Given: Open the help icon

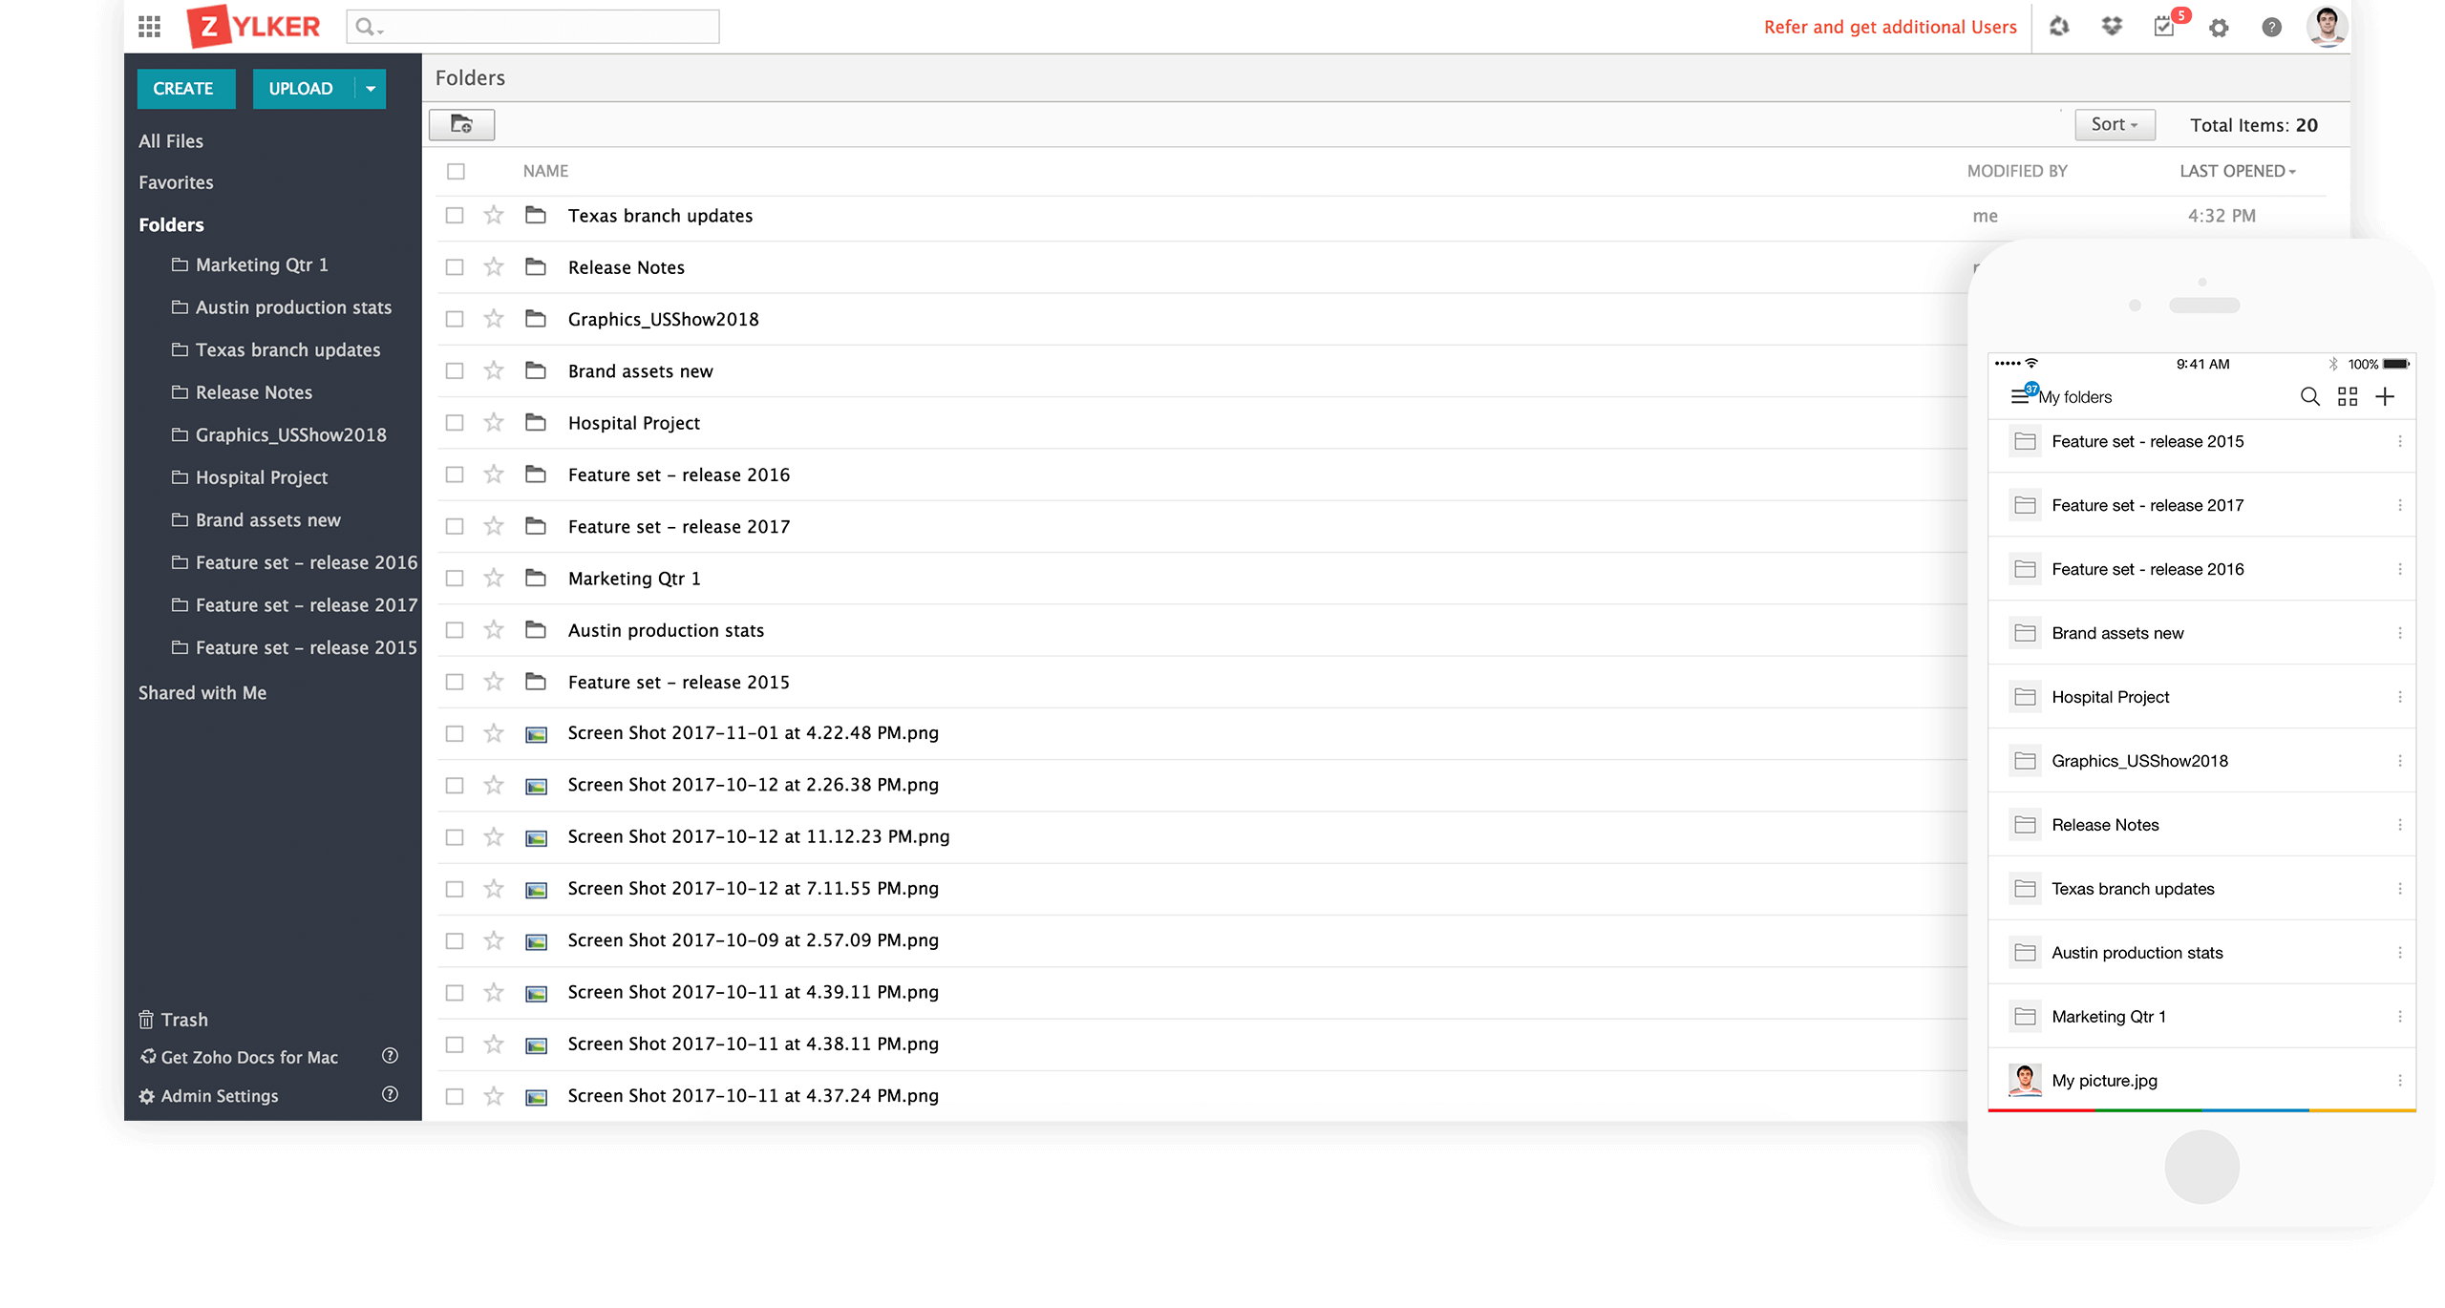Looking at the screenshot, I should (2273, 26).
